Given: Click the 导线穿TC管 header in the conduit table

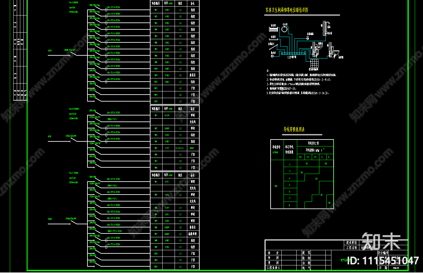Looking at the screenshot, I should point(315,143).
